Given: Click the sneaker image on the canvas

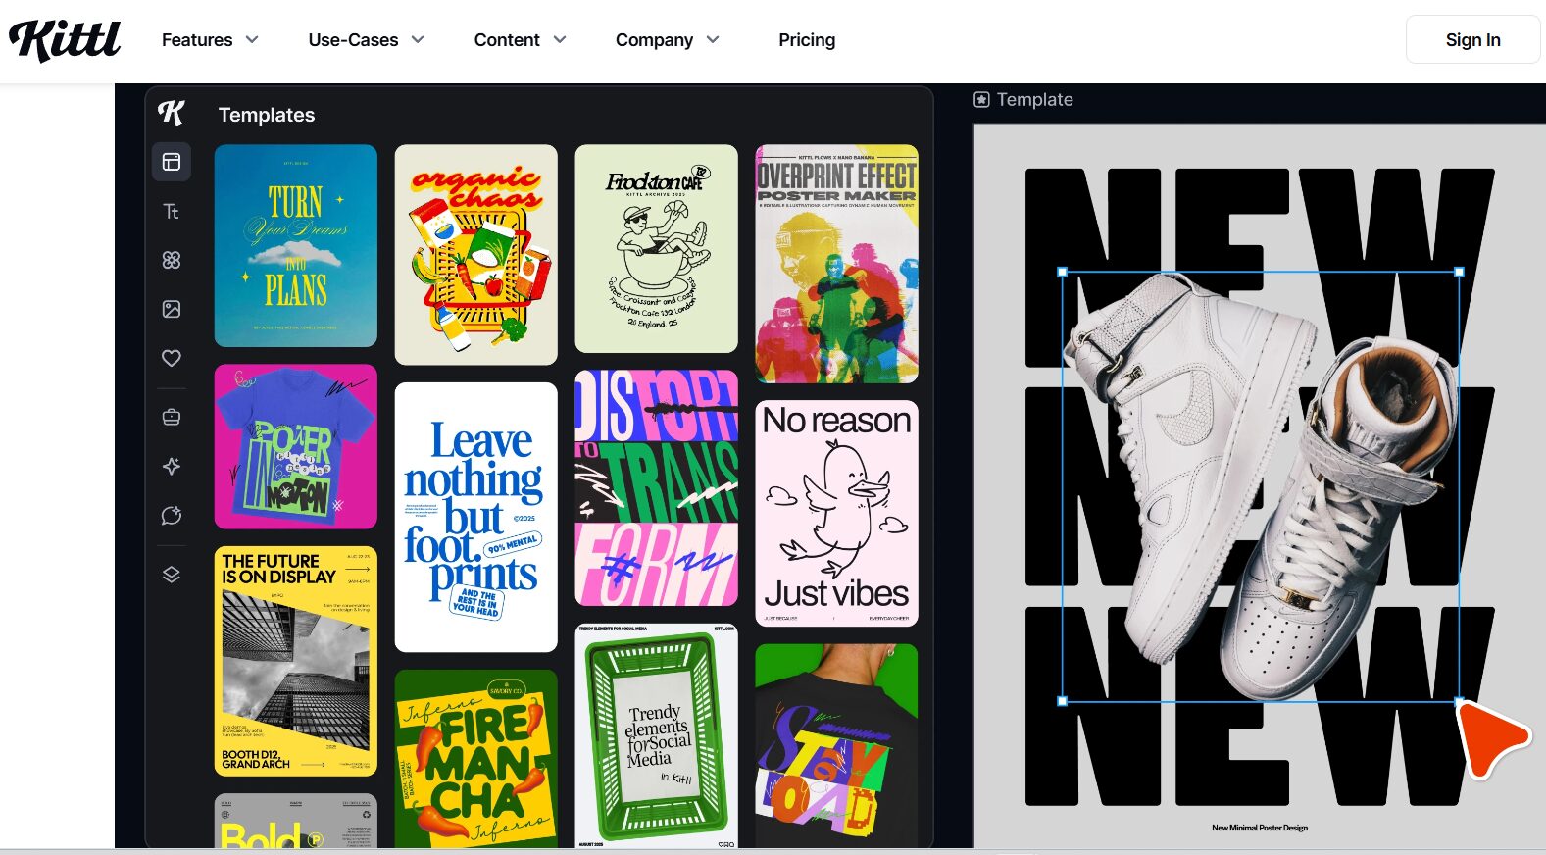Looking at the screenshot, I should [1262, 487].
